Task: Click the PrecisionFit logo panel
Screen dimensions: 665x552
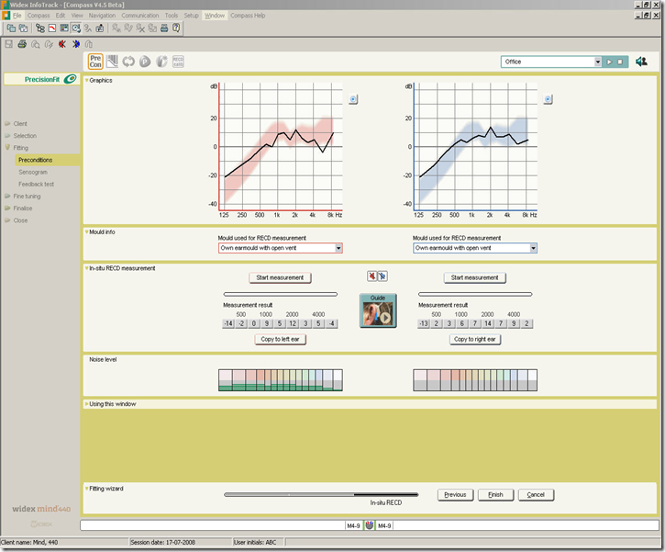Action: pos(41,79)
